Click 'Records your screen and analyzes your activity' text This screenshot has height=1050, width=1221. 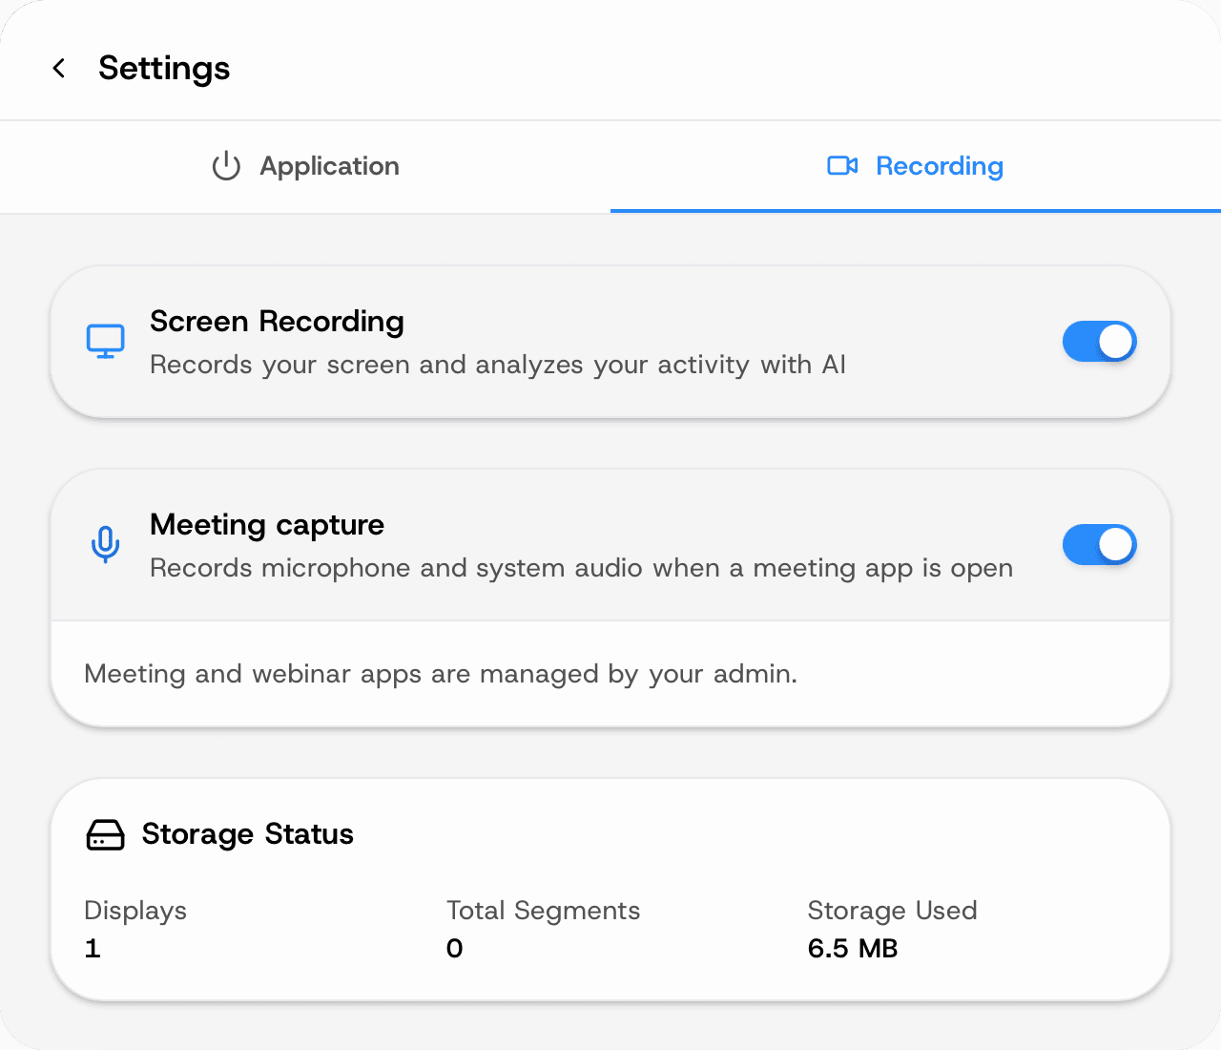[498, 365]
